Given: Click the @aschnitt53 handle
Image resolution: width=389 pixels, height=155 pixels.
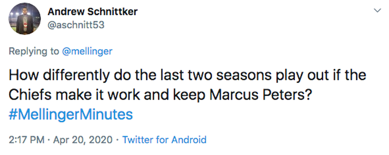Looking at the screenshot, I should click(76, 25).
